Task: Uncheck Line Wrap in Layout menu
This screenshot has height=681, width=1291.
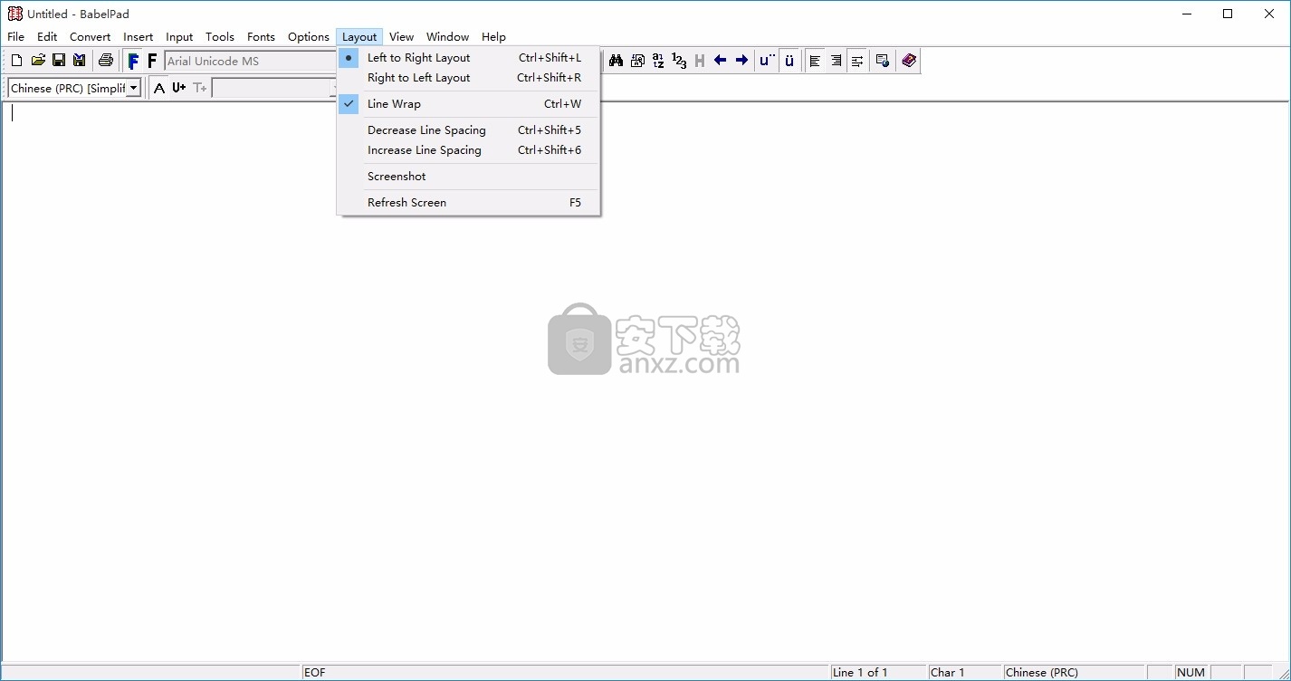Action: coord(468,103)
